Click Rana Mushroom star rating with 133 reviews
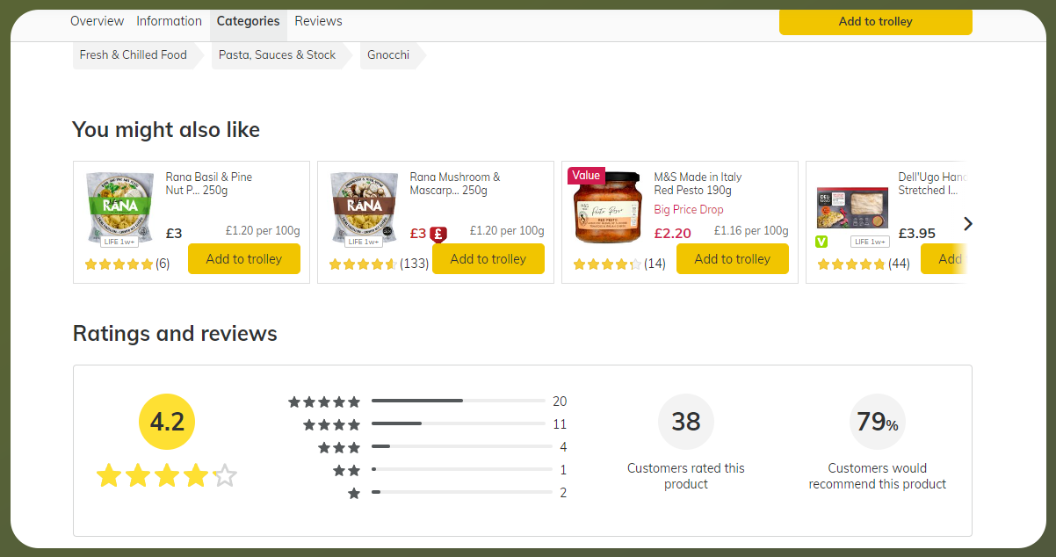The width and height of the screenshot is (1056, 557). pyautogui.click(x=363, y=264)
